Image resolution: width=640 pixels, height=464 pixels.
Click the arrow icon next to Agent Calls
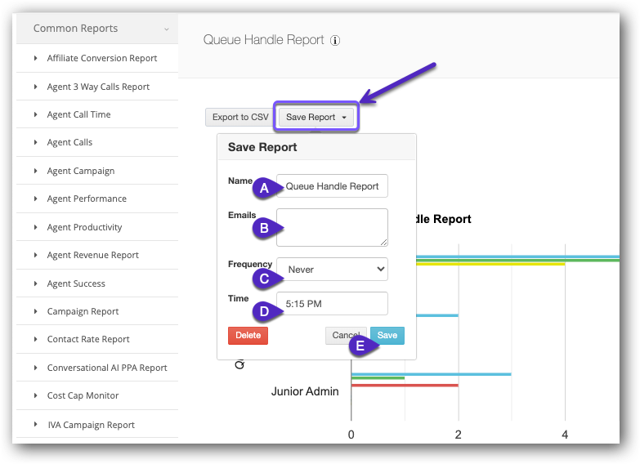[36, 143]
